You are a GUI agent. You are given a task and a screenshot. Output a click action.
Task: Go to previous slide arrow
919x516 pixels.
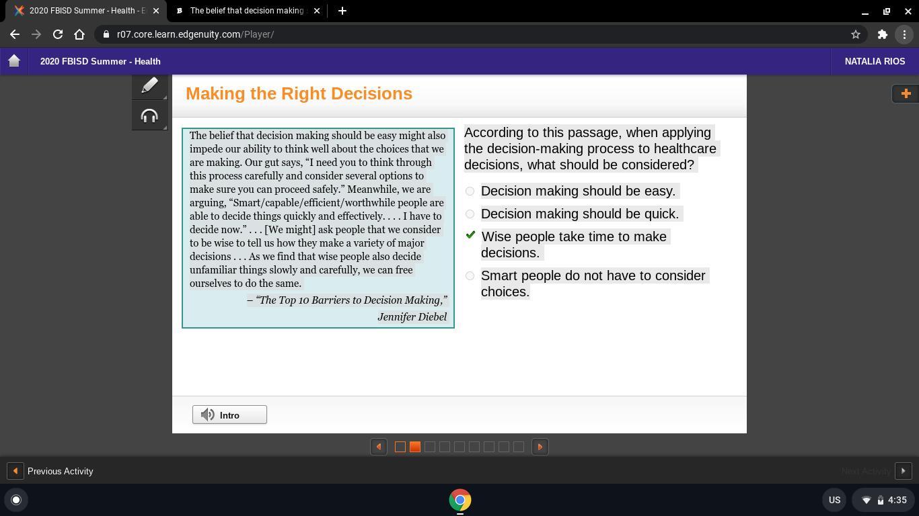click(x=379, y=447)
